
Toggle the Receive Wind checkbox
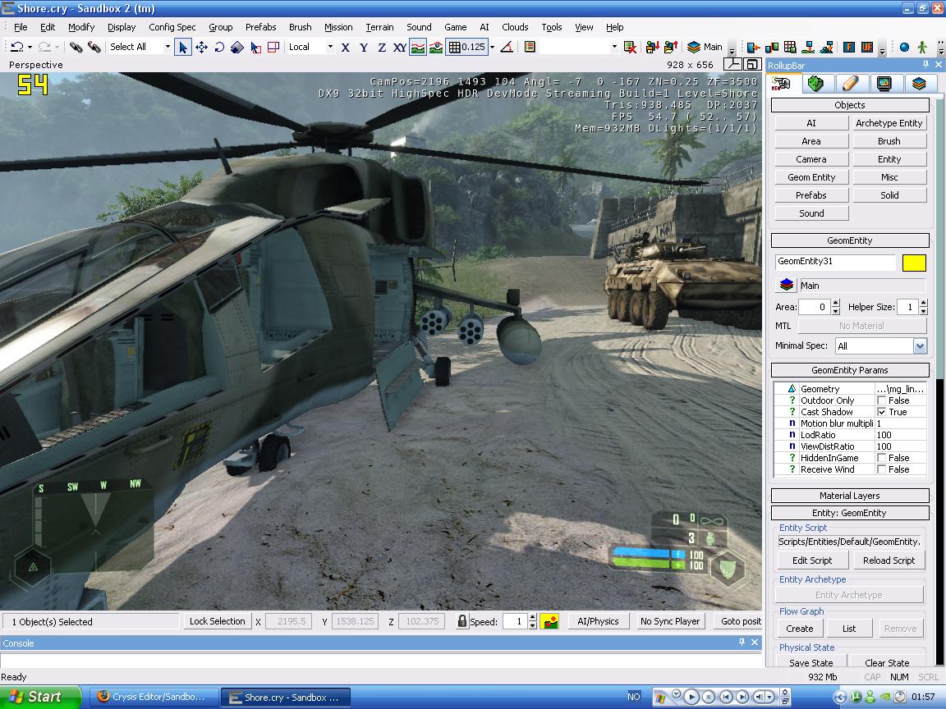tap(882, 469)
